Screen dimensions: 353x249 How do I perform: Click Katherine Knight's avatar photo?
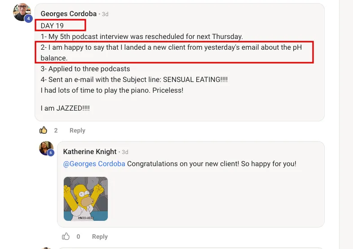[46, 148]
